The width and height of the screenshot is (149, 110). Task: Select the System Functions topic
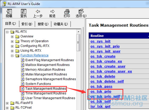(x=38, y=84)
